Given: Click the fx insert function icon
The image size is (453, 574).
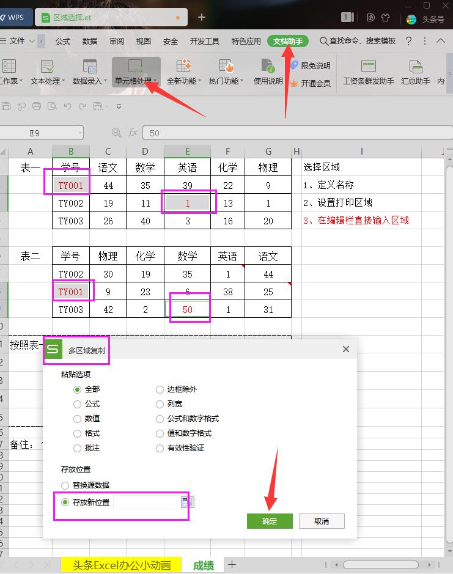Looking at the screenshot, I should [x=133, y=133].
